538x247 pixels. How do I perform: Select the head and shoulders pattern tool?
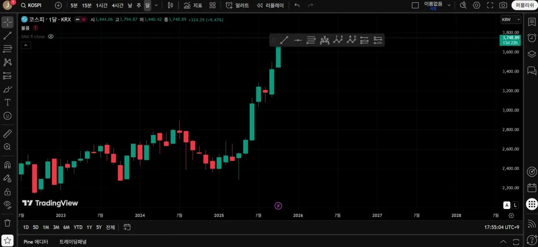(x=325, y=40)
